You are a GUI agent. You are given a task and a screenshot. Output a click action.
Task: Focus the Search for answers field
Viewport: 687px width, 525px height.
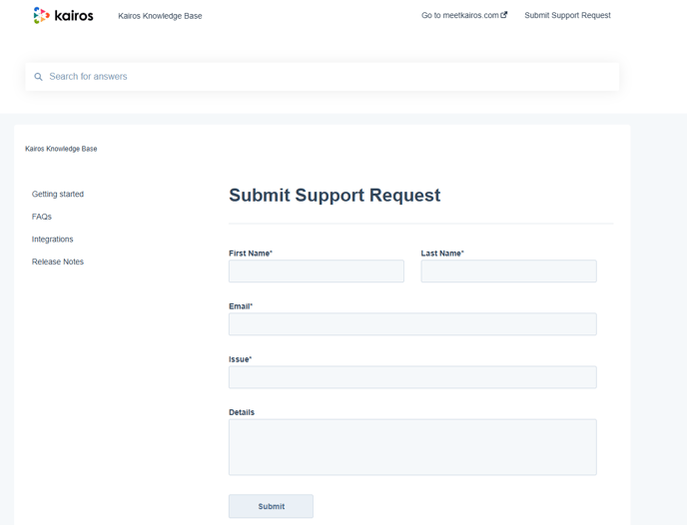point(330,77)
